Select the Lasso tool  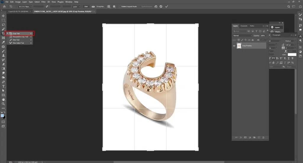pyautogui.click(x=3, y=25)
